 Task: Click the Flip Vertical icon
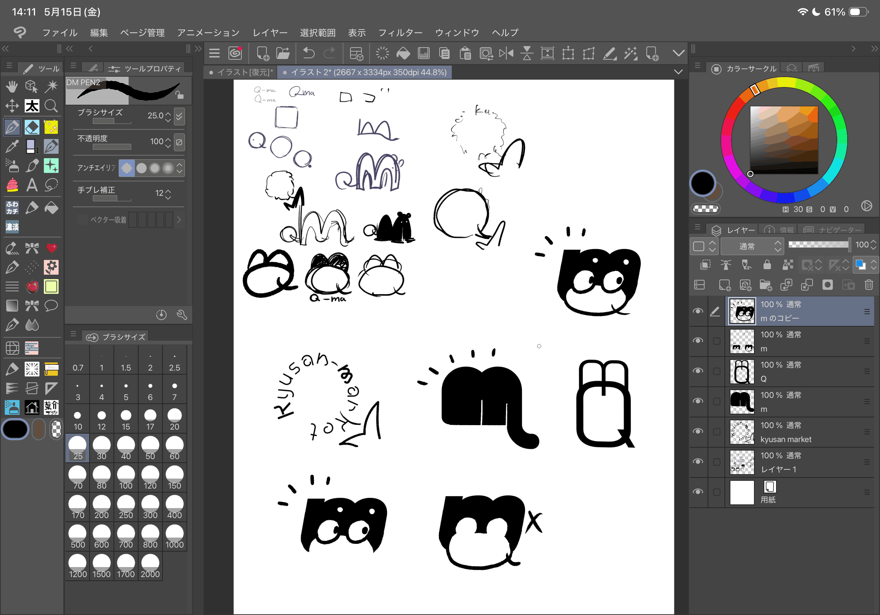point(527,53)
